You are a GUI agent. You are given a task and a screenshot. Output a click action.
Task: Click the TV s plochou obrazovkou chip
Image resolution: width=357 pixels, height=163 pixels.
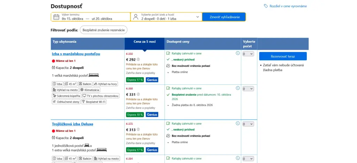click(100, 96)
